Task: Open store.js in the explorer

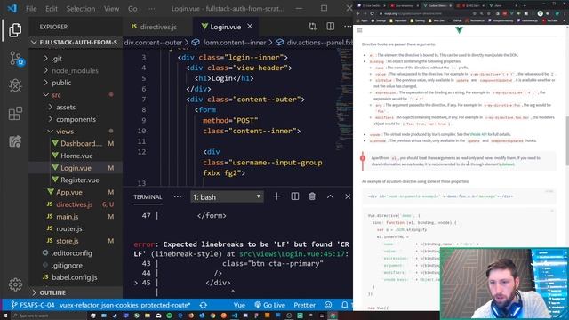Action: pyautogui.click(x=68, y=241)
